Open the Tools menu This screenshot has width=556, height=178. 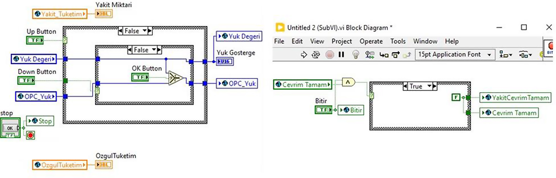(x=398, y=41)
